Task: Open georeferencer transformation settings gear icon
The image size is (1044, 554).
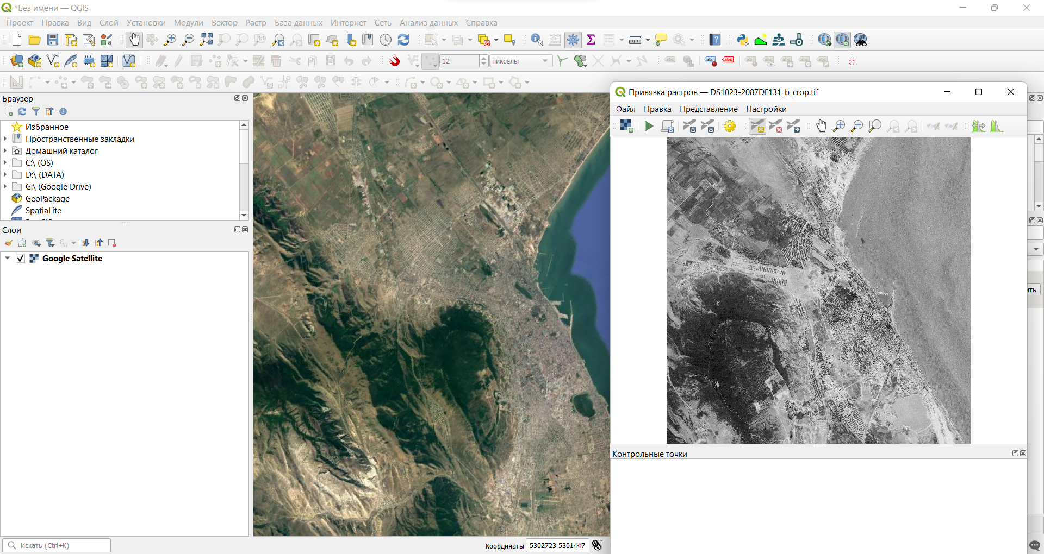Action: [x=730, y=126]
